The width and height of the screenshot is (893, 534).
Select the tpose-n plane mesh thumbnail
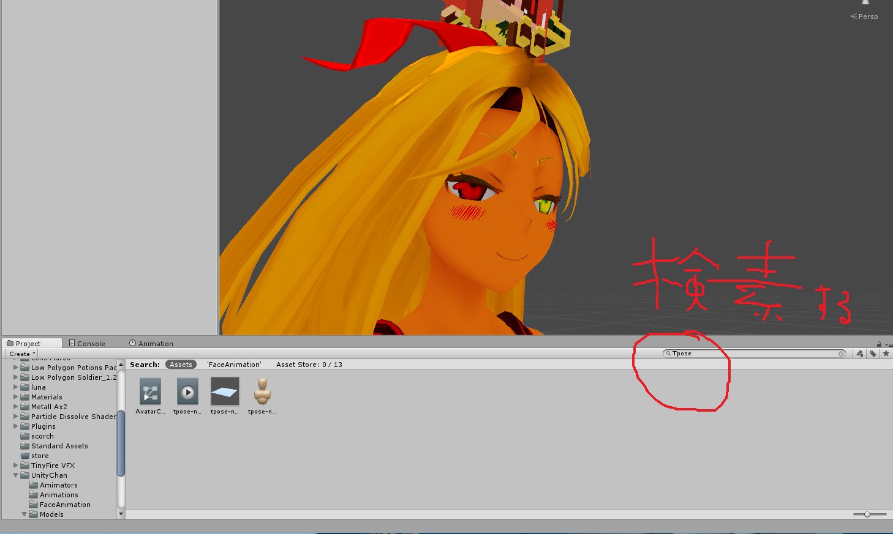[x=225, y=391]
